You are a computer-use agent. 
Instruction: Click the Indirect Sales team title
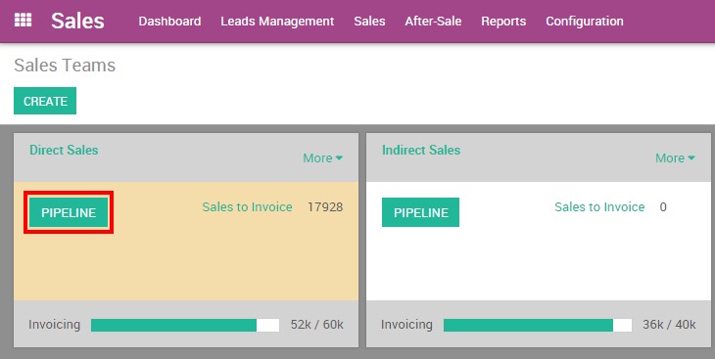(421, 150)
